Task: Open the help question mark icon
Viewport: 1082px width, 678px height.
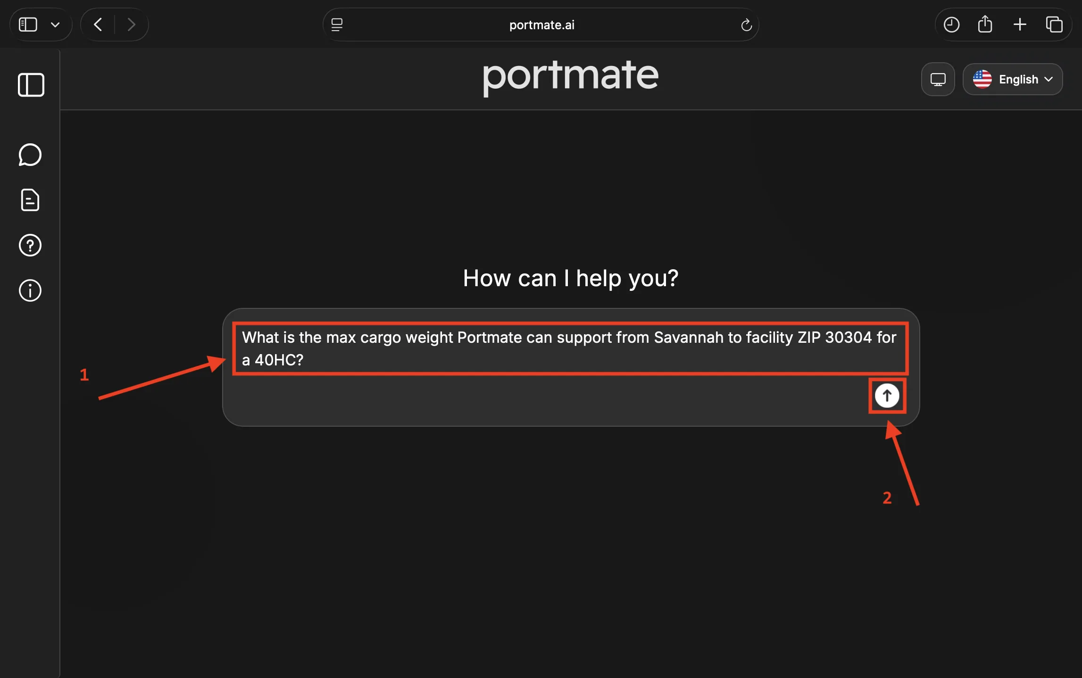Action: pos(30,245)
